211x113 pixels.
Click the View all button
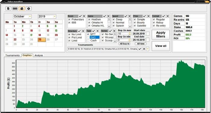tap(161, 46)
